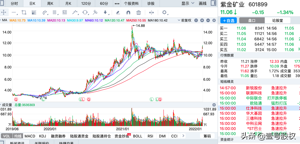The height and width of the screenshot is (144, 300).
Task: Open MA indicator settings gear
Action: coord(214,20)
